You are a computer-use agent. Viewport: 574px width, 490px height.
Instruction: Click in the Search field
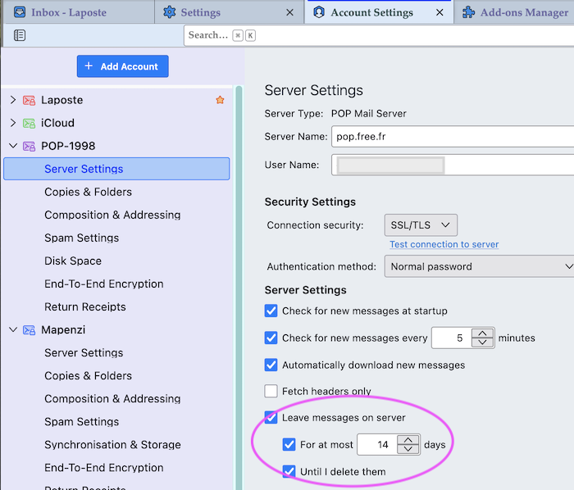click(x=379, y=35)
